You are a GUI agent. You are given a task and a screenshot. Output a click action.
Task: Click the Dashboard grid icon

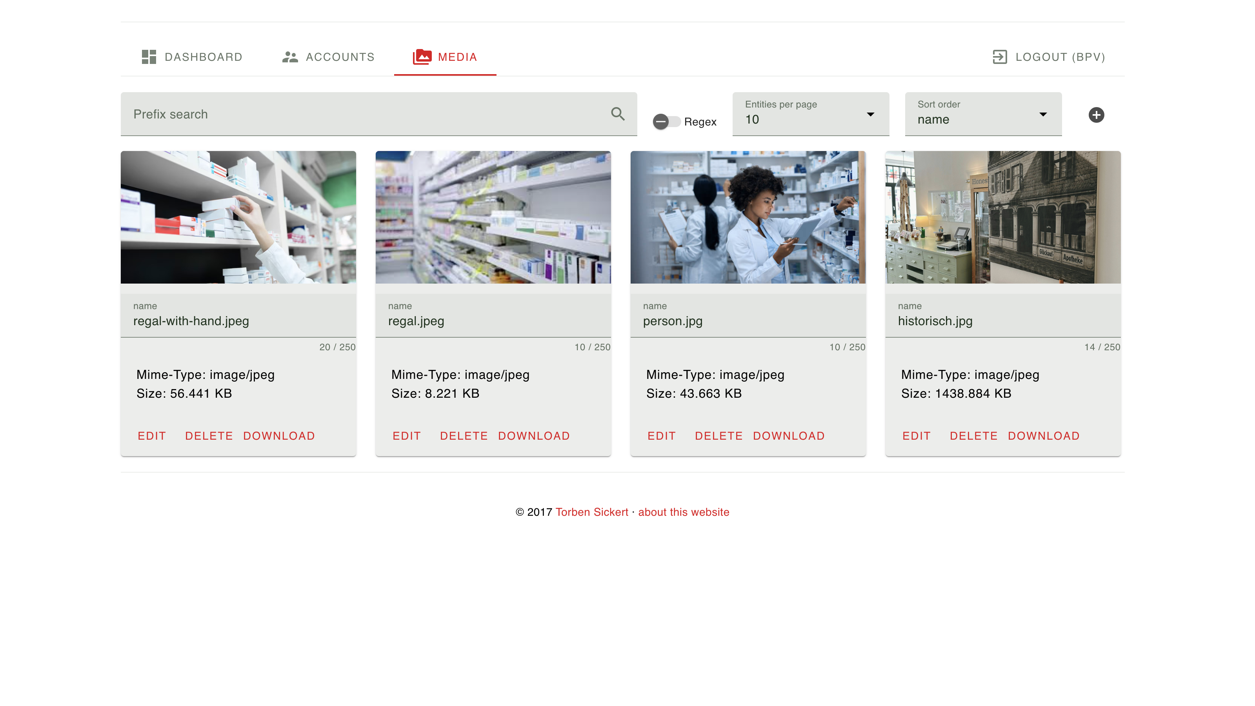(x=149, y=56)
